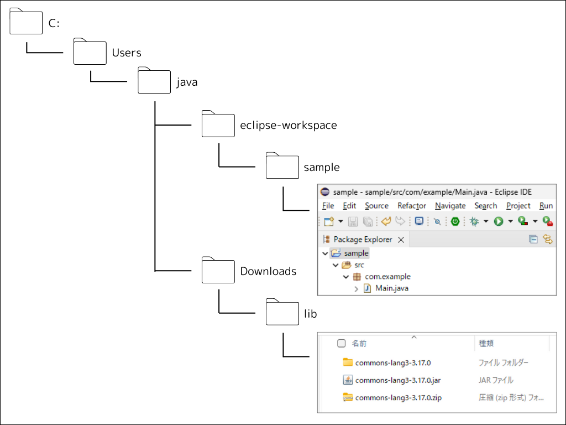Viewport: 566px width, 425px height.
Task: Select the Package Explorer tab
Action: 363,239
